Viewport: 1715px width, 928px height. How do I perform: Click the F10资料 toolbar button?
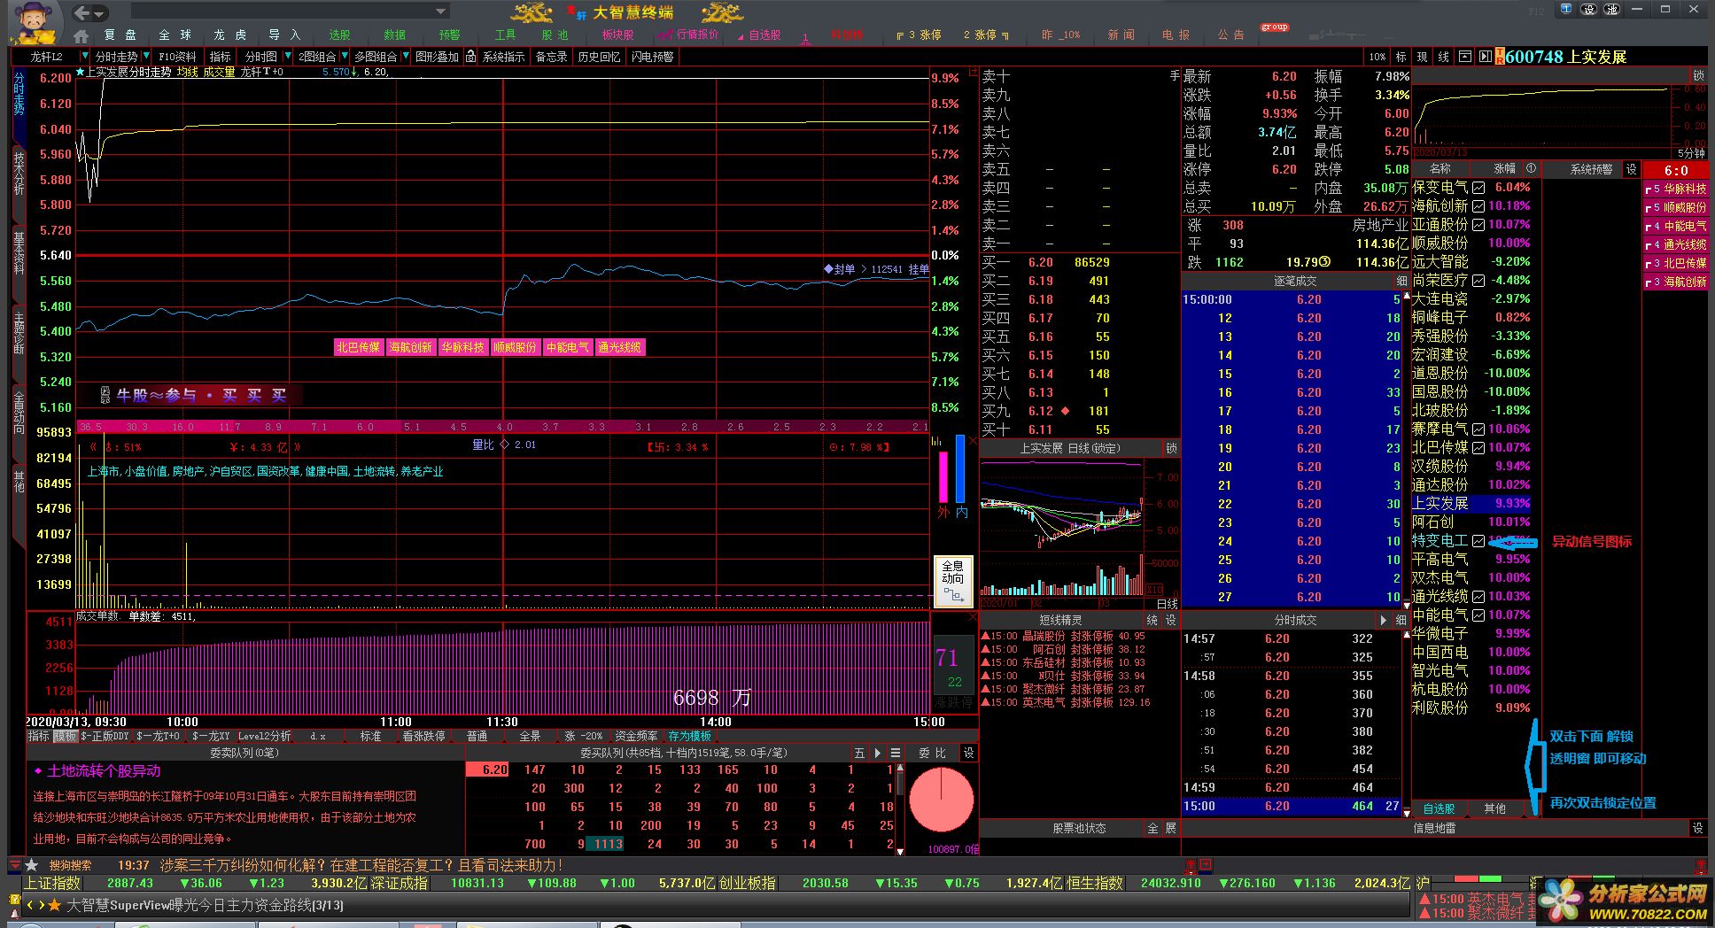pos(177,57)
